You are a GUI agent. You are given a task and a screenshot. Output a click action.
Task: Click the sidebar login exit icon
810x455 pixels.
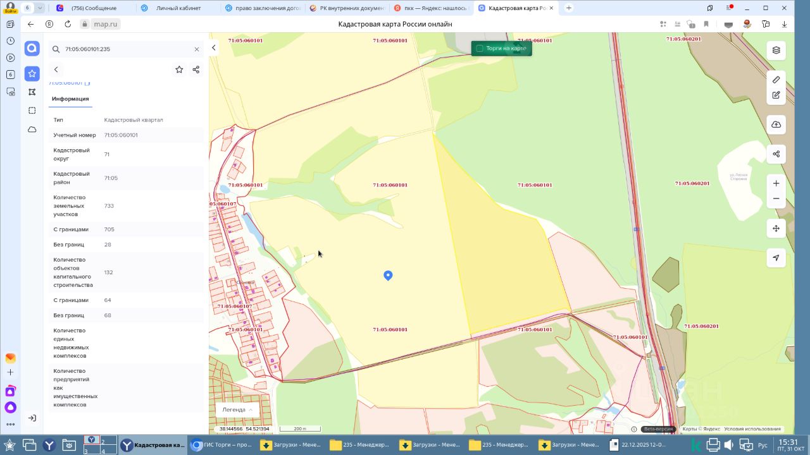(32, 418)
